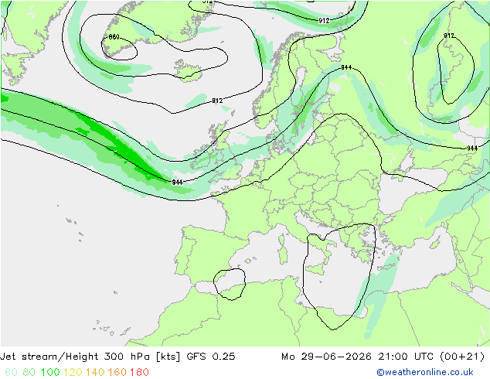The width and height of the screenshot is (490, 379).
Task: Select the 140 knots legend value
Action: coord(95,372)
